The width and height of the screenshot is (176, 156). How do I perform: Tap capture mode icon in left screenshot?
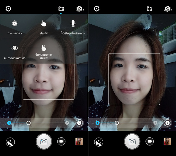pos(61,9)
